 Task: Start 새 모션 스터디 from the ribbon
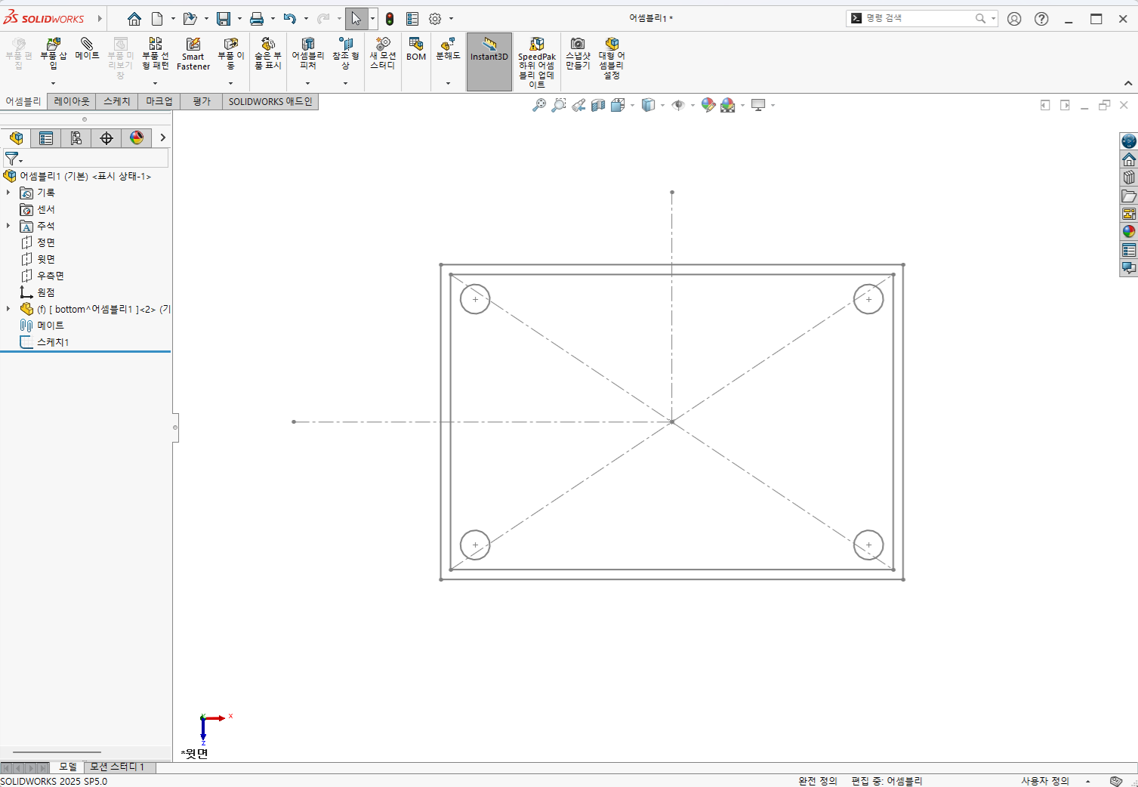383,54
